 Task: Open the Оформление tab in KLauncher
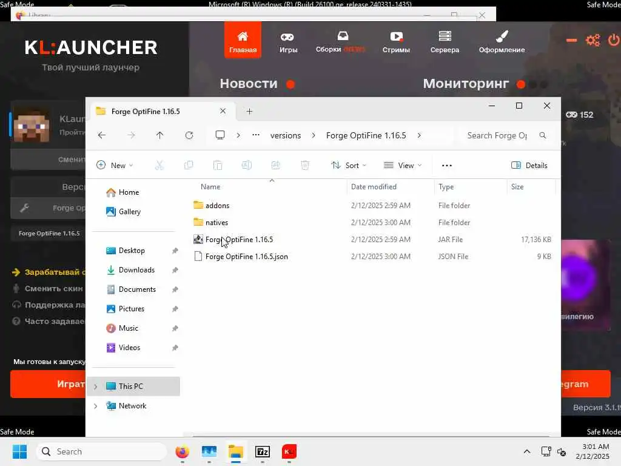[502, 43]
